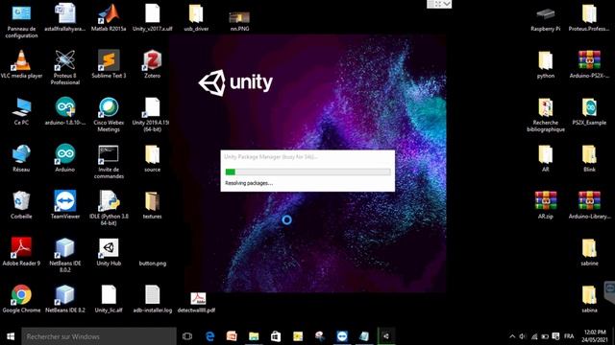Select the arduino-1.8.10 installer icon

coord(65,111)
